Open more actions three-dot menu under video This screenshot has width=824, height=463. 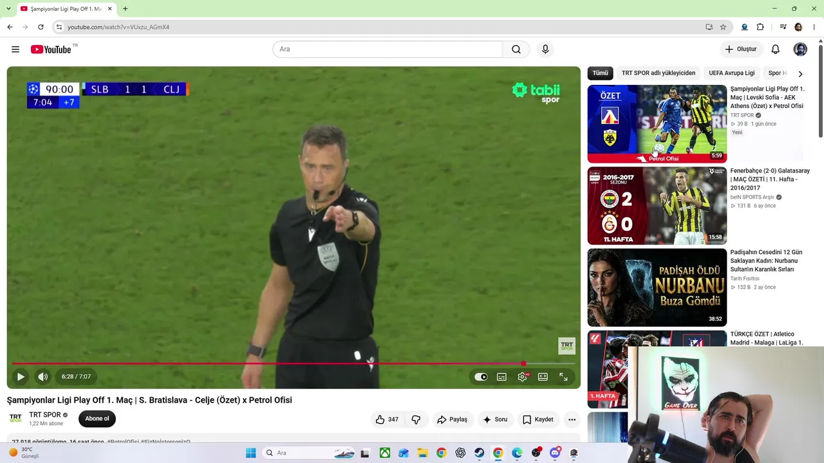(572, 419)
